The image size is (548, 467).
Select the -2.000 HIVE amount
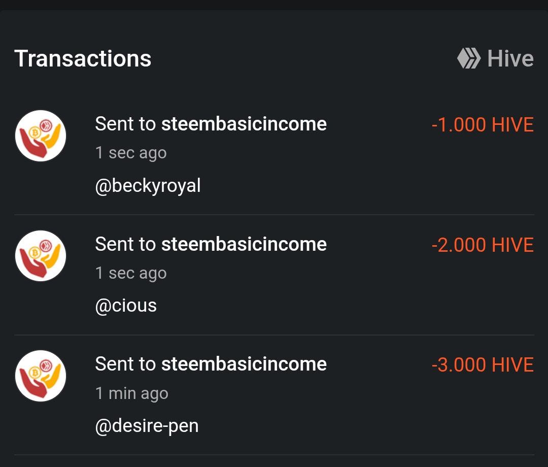[483, 245]
